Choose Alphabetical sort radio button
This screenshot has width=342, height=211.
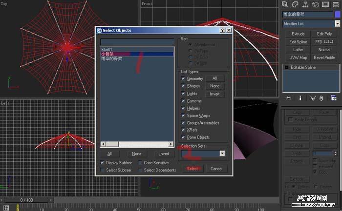tap(191, 44)
